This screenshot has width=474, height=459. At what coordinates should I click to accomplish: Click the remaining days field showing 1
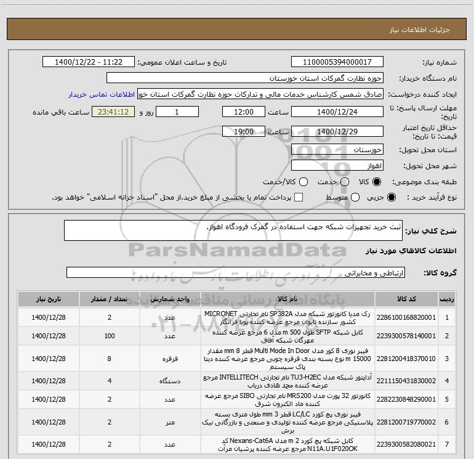(x=177, y=112)
